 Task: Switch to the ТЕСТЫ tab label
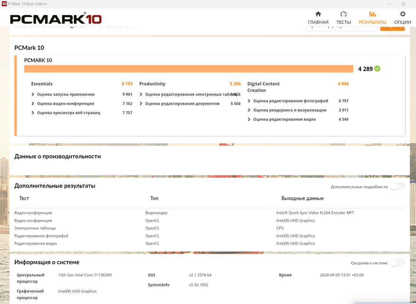tap(343, 22)
